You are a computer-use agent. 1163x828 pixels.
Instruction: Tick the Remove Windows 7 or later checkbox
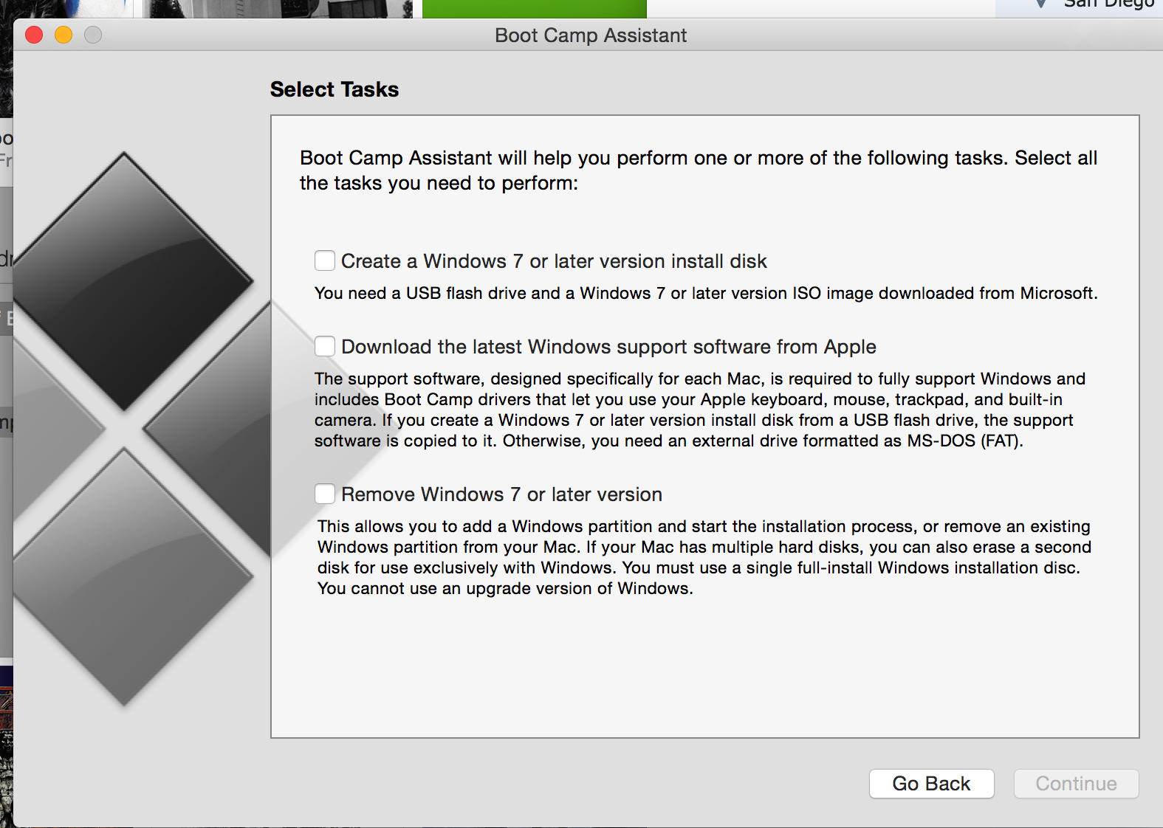click(x=325, y=494)
